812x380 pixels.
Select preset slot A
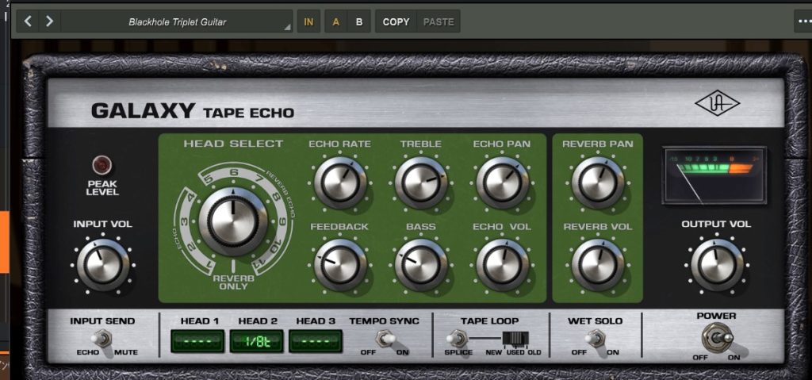pyautogui.click(x=336, y=21)
